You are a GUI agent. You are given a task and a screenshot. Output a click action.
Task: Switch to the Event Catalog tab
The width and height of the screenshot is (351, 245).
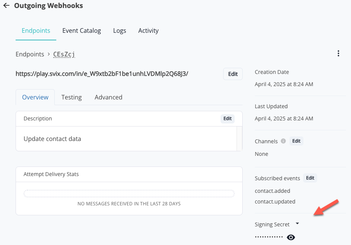click(81, 30)
